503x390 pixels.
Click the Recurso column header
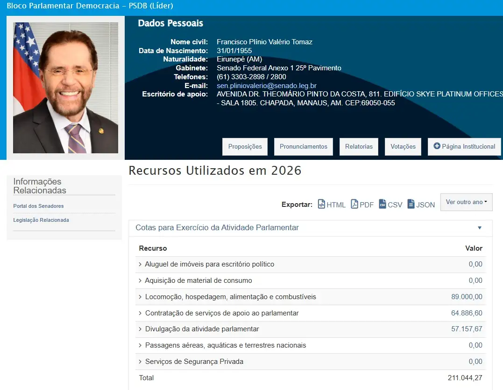(153, 248)
